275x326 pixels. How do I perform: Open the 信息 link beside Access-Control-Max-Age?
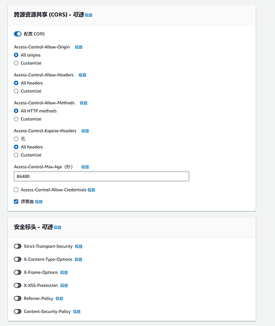(x=85, y=167)
